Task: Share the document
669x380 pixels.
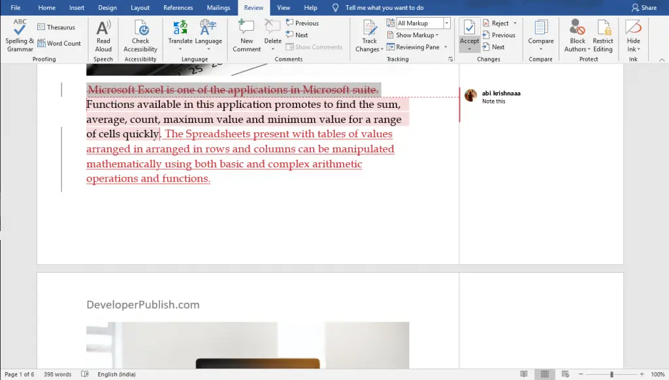Action: click(x=644, y=8)
